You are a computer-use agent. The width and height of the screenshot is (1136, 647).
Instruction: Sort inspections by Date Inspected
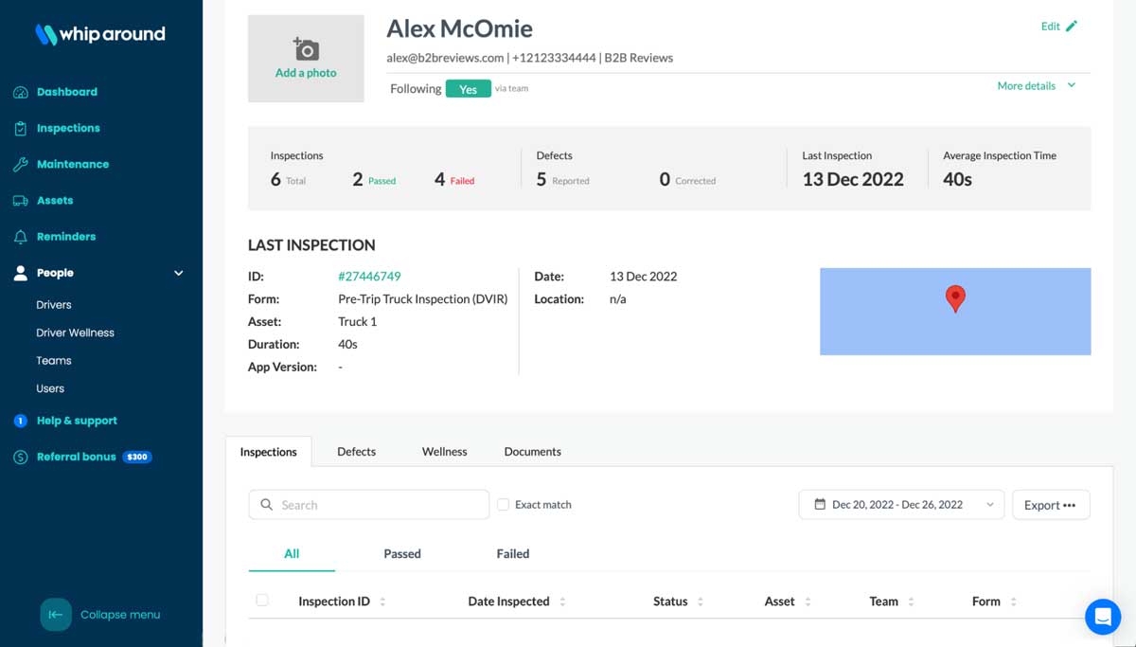pyautogui.click(x=563, y=601)
